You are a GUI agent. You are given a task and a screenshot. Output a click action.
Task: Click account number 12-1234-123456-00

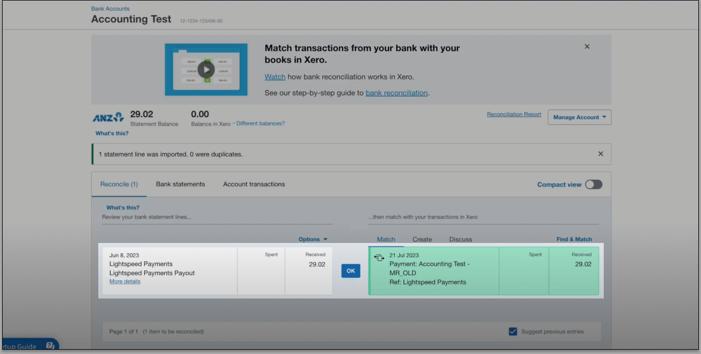tap(201, 21)
